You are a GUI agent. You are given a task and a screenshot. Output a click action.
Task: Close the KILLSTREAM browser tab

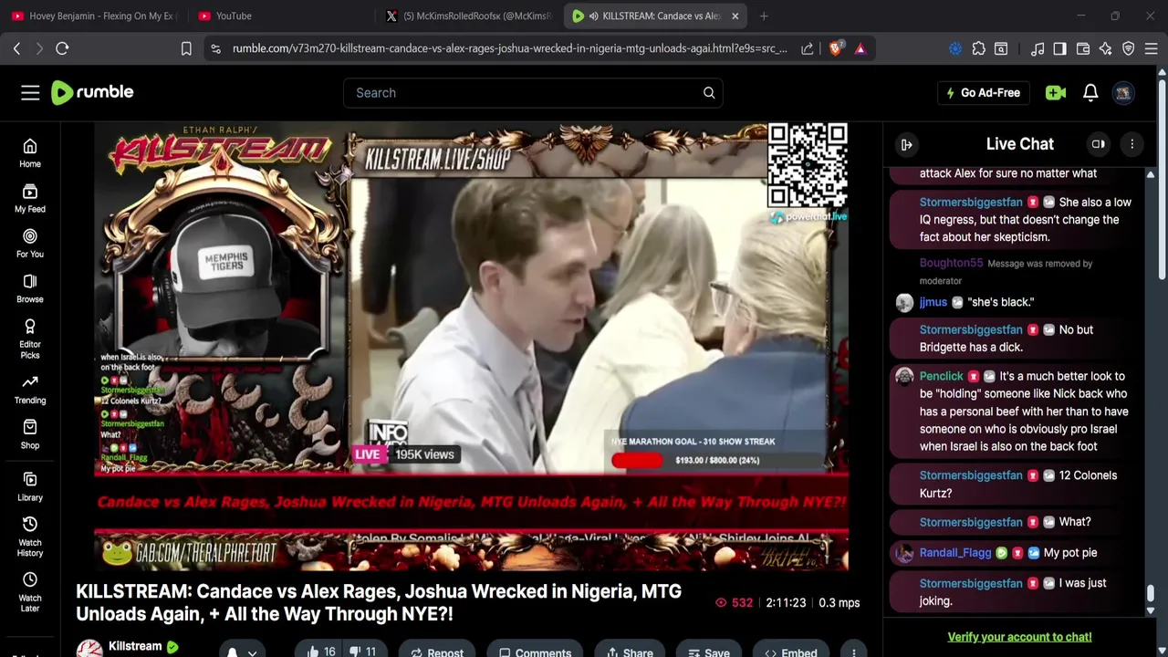tap(735, 16)
